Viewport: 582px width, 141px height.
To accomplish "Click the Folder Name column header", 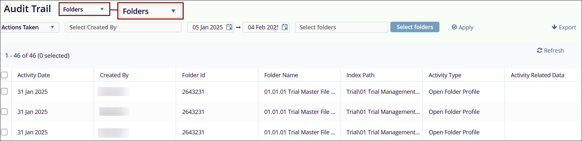I will coord(281,75).
